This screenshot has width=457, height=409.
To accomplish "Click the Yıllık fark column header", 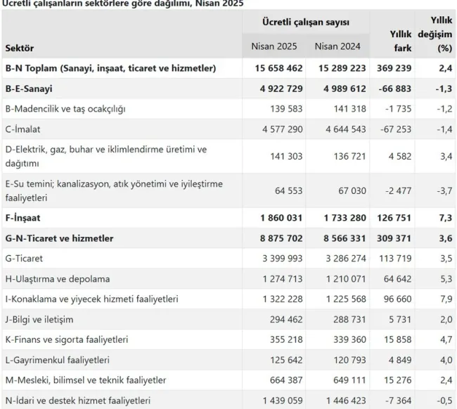I will pos(401,41).
